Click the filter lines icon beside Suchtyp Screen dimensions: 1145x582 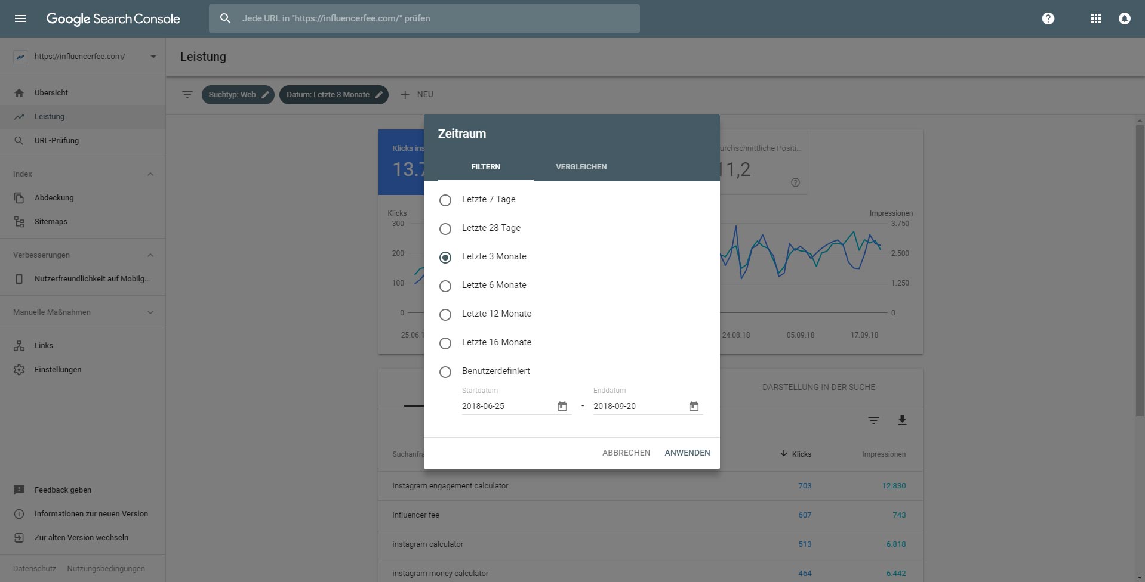coord(187,95)
